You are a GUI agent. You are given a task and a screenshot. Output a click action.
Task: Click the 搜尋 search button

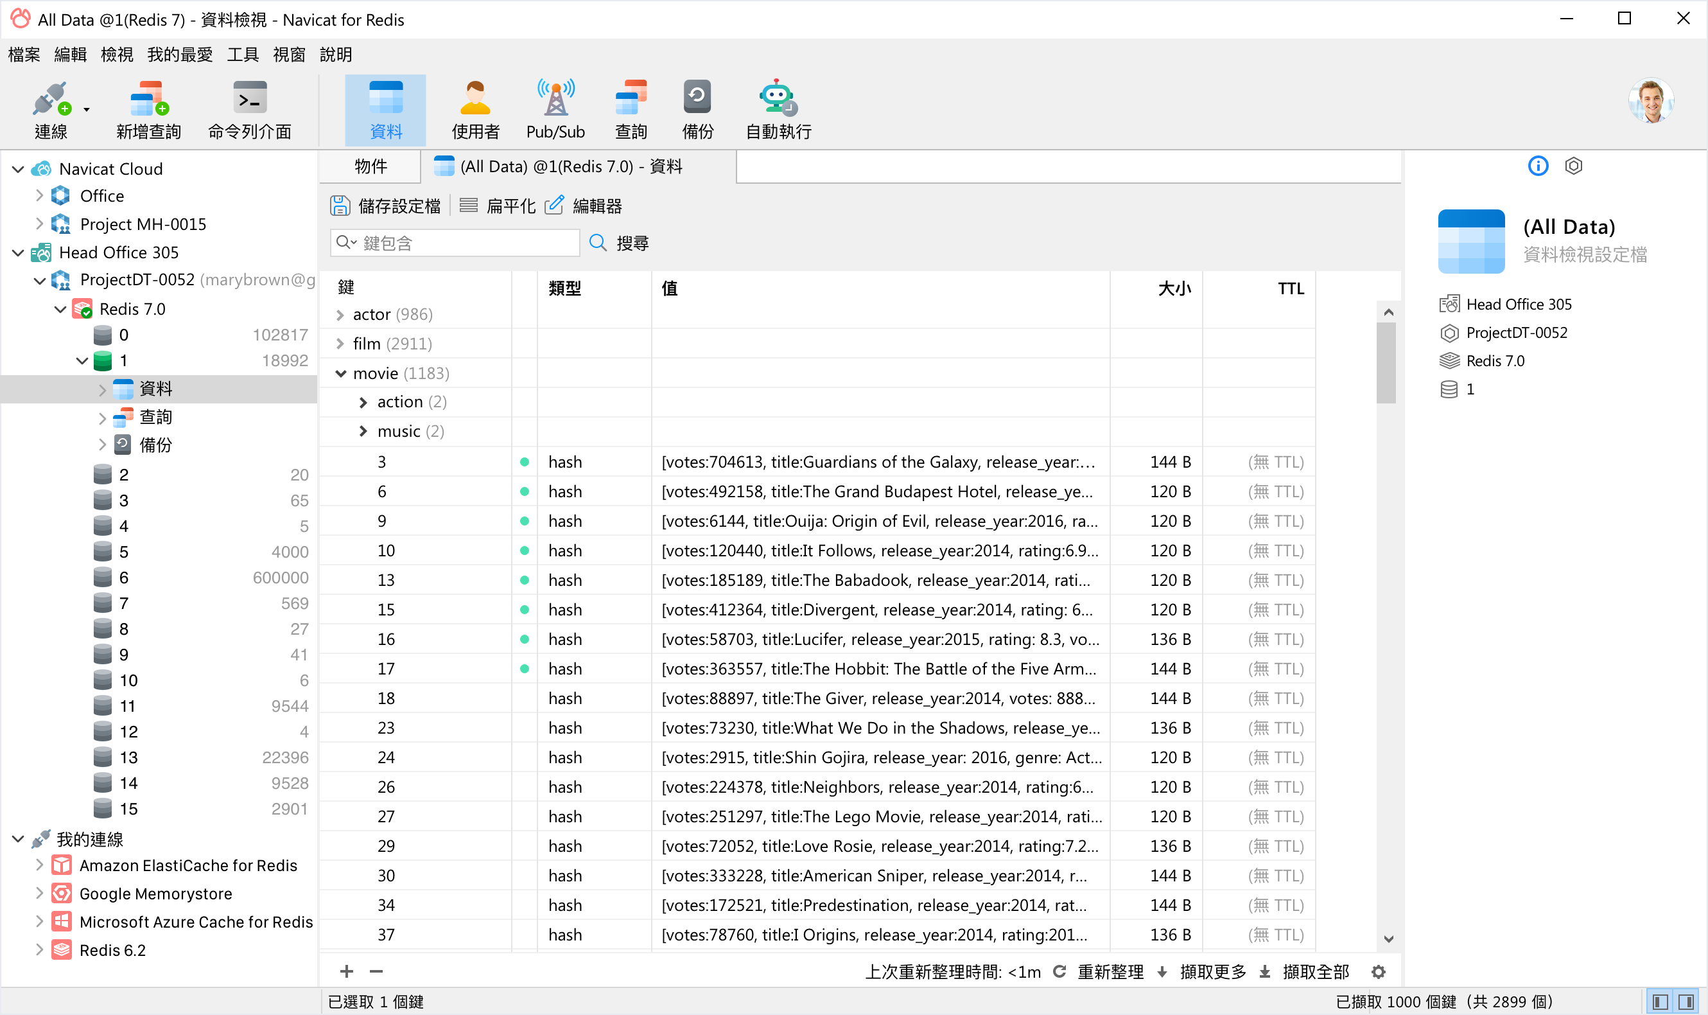pos(618,243)
